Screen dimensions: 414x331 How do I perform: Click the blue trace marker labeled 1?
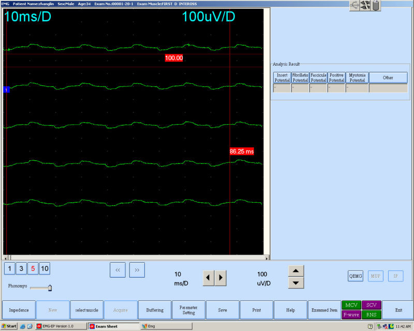[6, 90]
